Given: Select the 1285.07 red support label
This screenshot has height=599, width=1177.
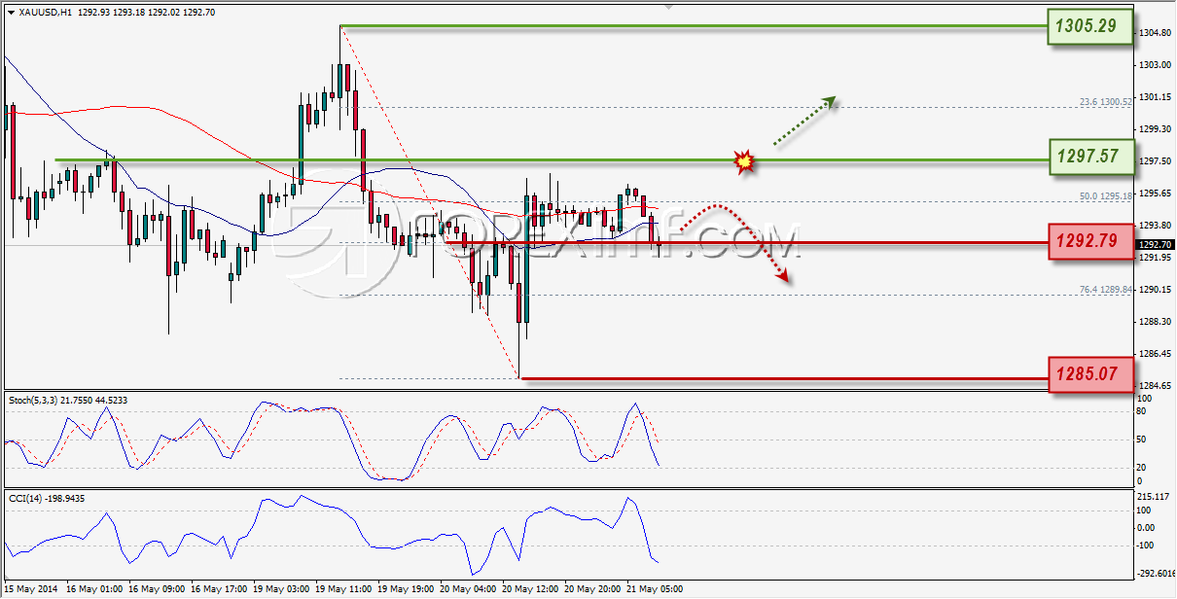Looking at the screenshot, I should pos(1090,373).
